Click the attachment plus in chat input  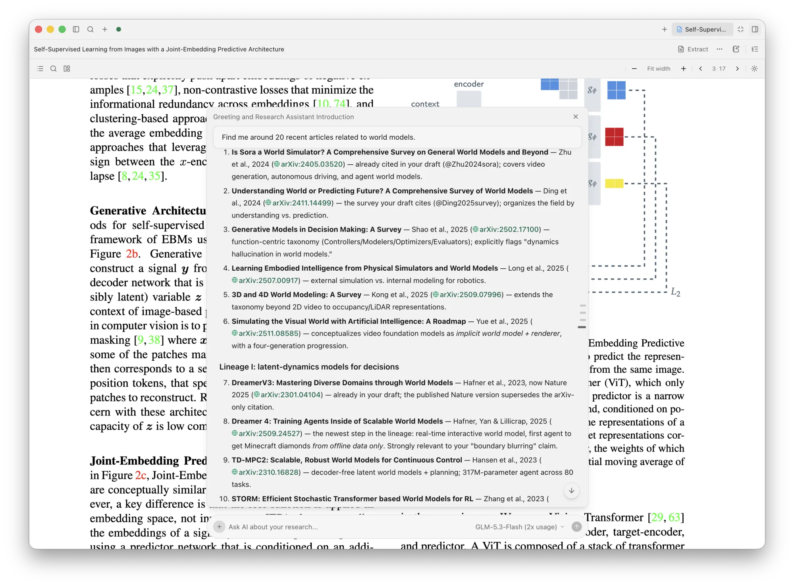[219, 527]
